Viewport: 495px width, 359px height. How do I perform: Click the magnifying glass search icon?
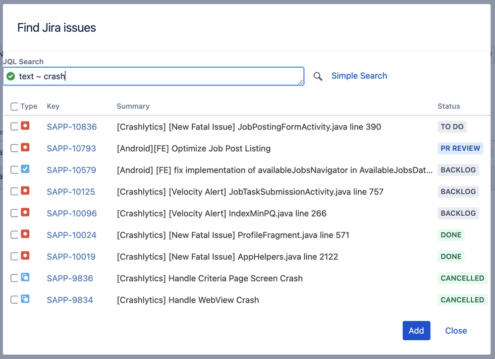[318, 76]
